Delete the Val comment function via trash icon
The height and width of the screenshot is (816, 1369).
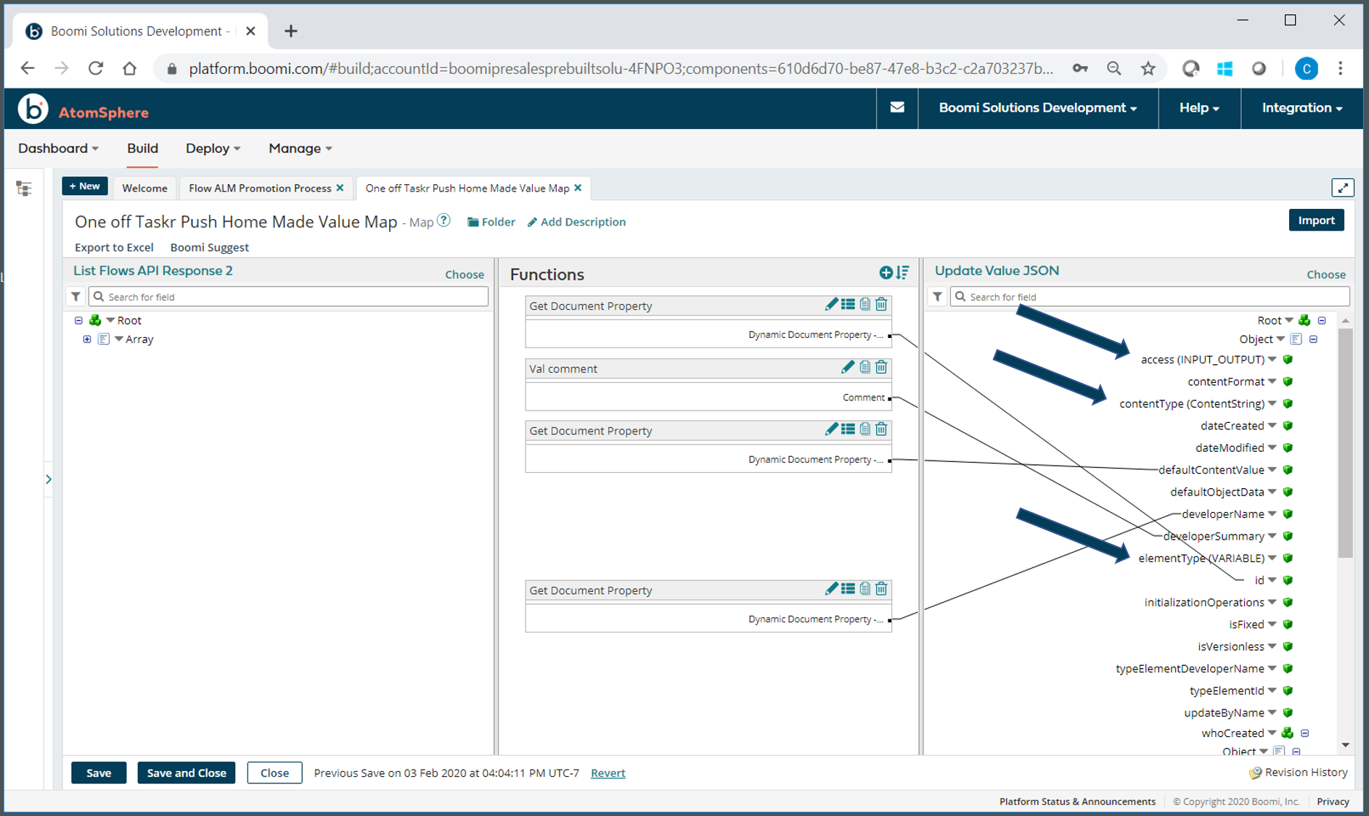(x=881, y=367)
